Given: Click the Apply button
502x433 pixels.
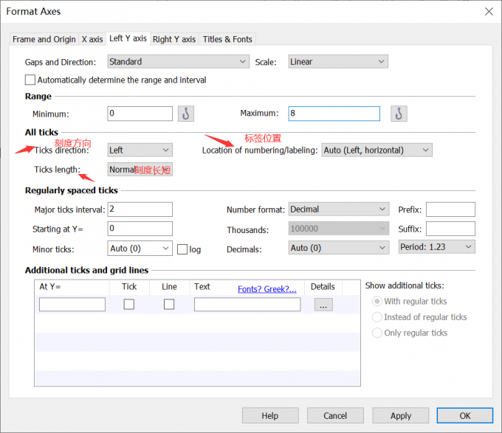Looking at the screenshot, I should coord(401,416).
